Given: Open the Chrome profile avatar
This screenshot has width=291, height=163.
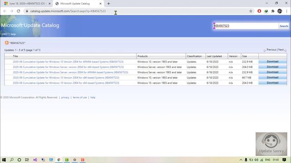Looking at the screenshot, I should (280, 11).
